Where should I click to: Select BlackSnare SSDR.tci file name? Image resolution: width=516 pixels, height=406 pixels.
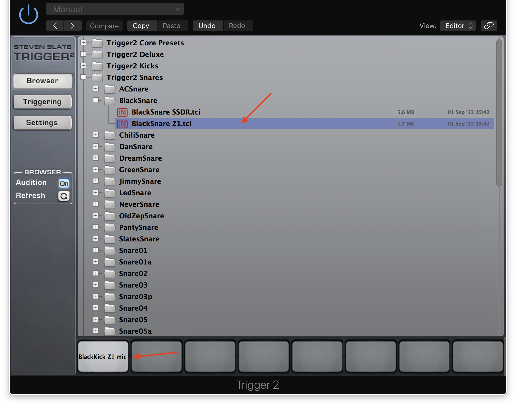point(166,112)
